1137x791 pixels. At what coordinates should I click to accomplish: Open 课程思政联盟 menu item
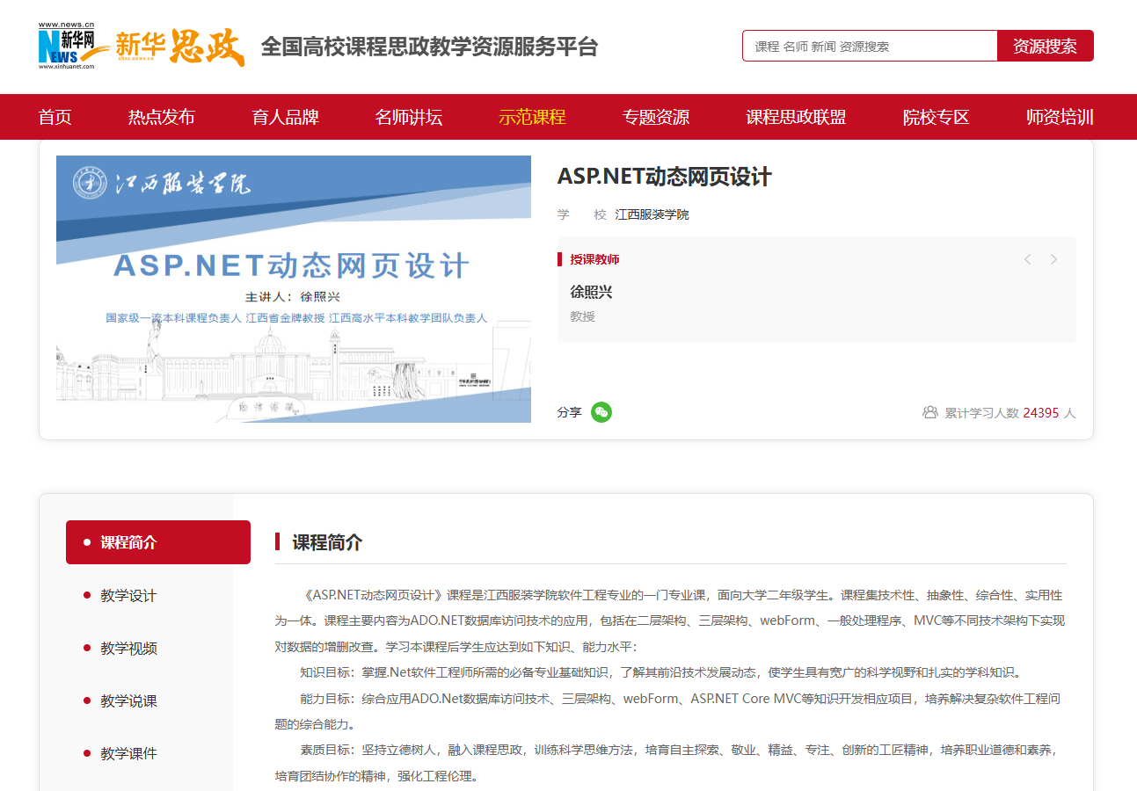796,117
